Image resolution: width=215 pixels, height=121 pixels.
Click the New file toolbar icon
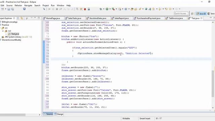tap(2, 9)
